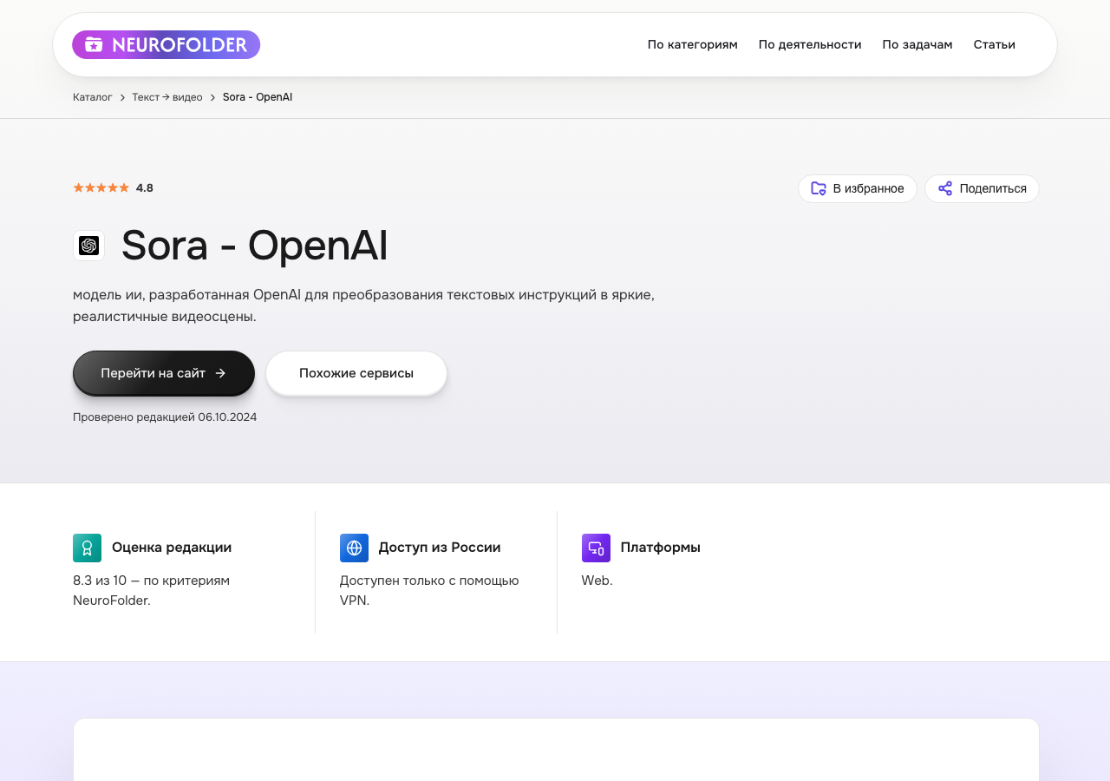Click the Оценка редакции heading
This screenshot has height=781, width=1110.
click(172, 548)
